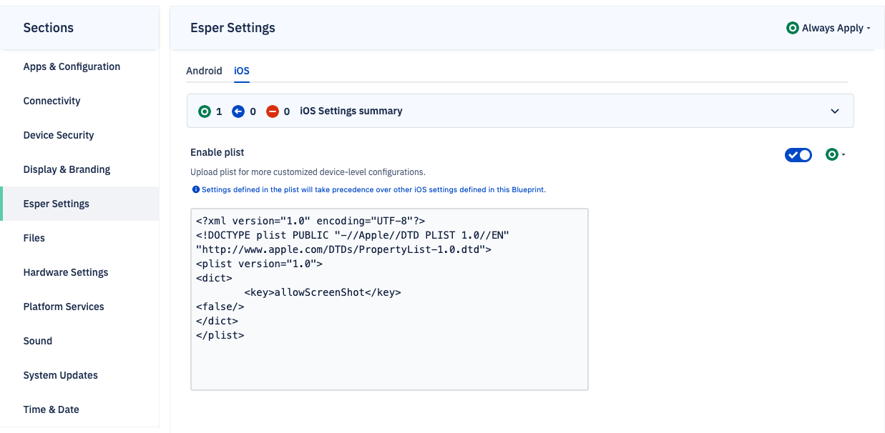Select Device Security section
885x433 pixels.
[59, 135]
